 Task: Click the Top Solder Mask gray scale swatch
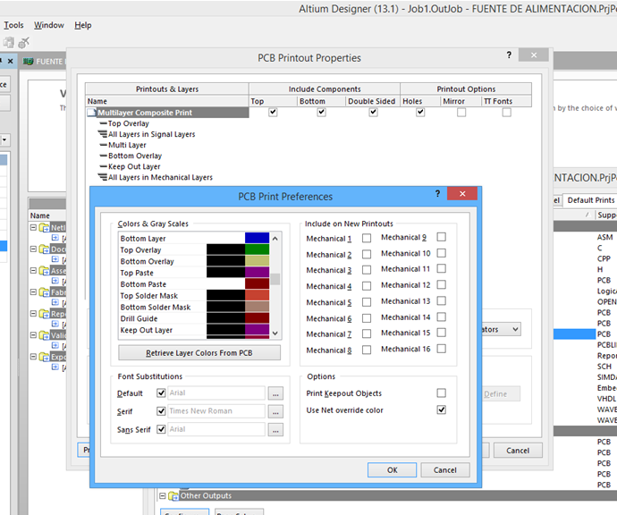[226, 295]
